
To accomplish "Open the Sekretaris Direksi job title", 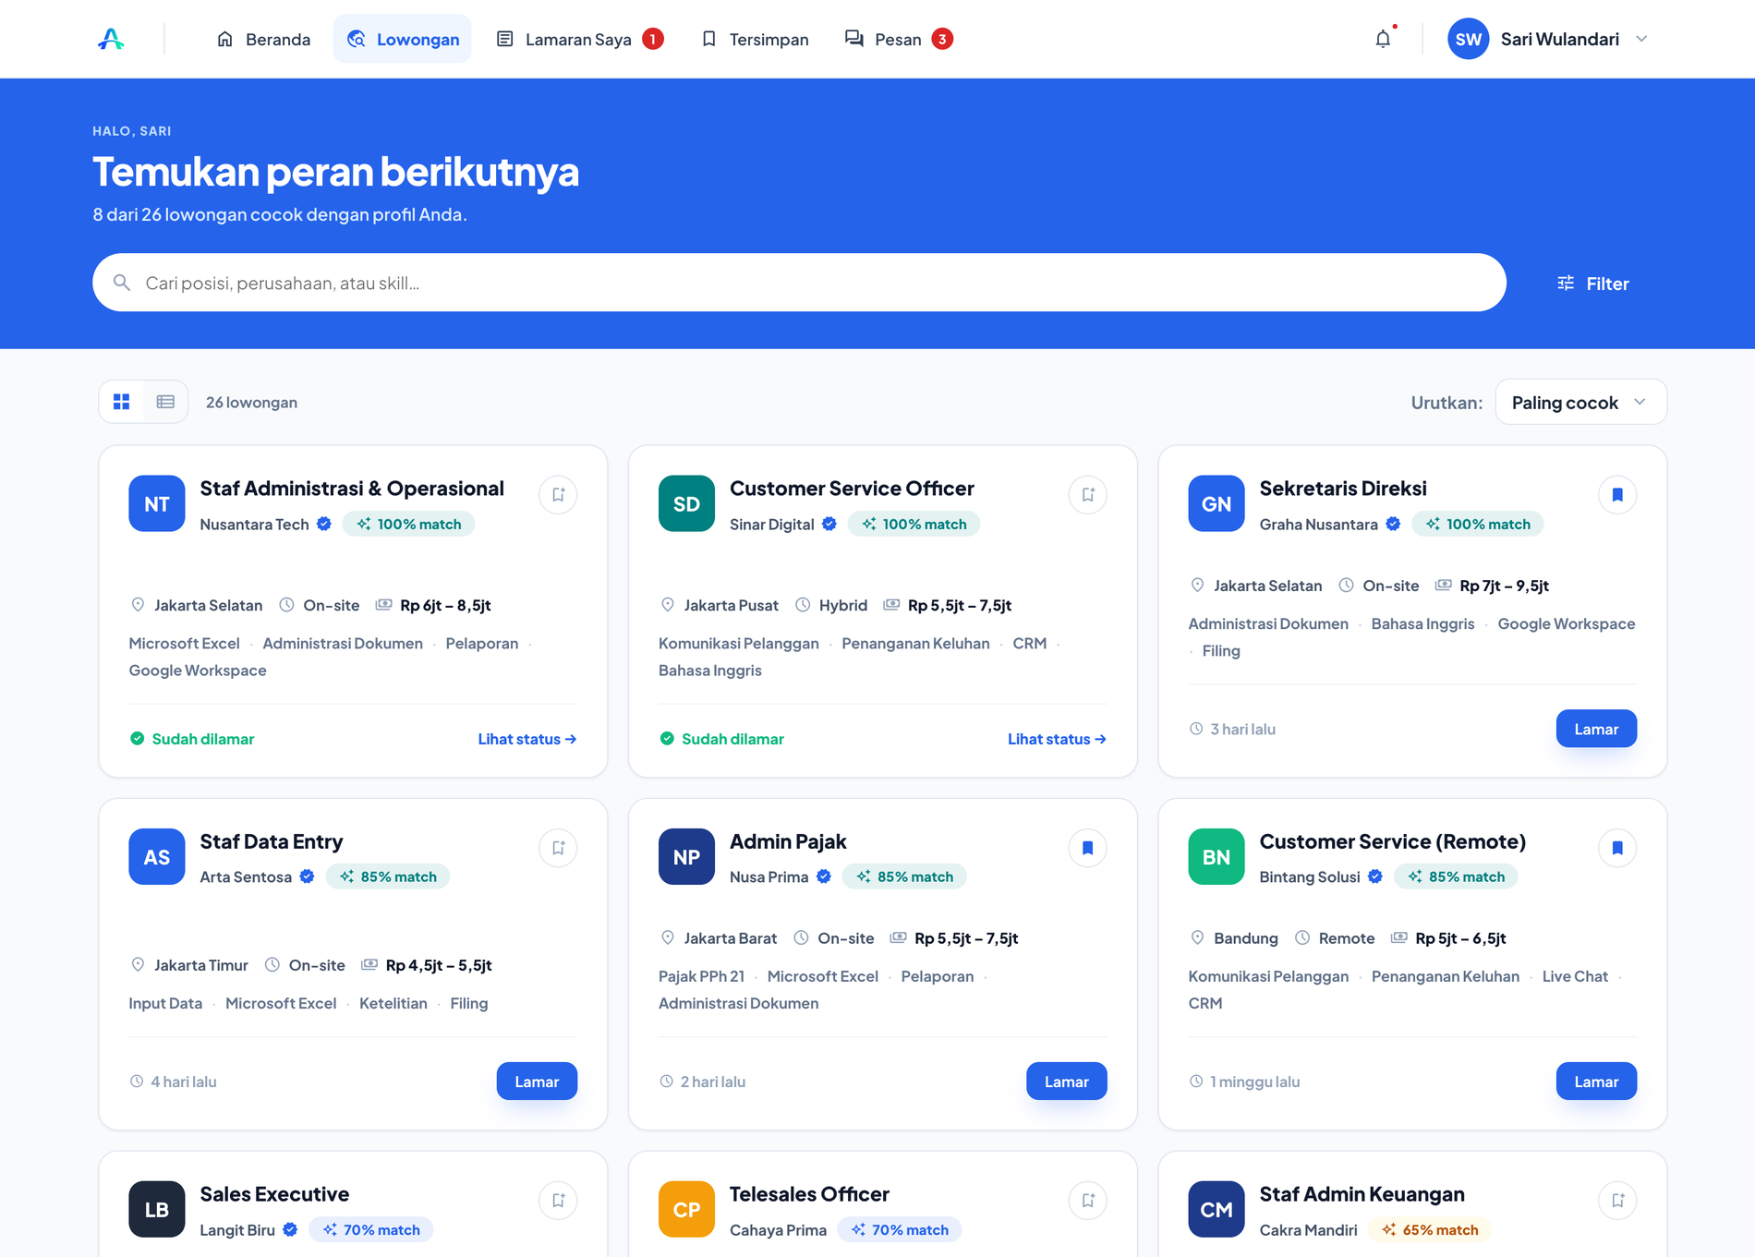I will [1343, 489].
